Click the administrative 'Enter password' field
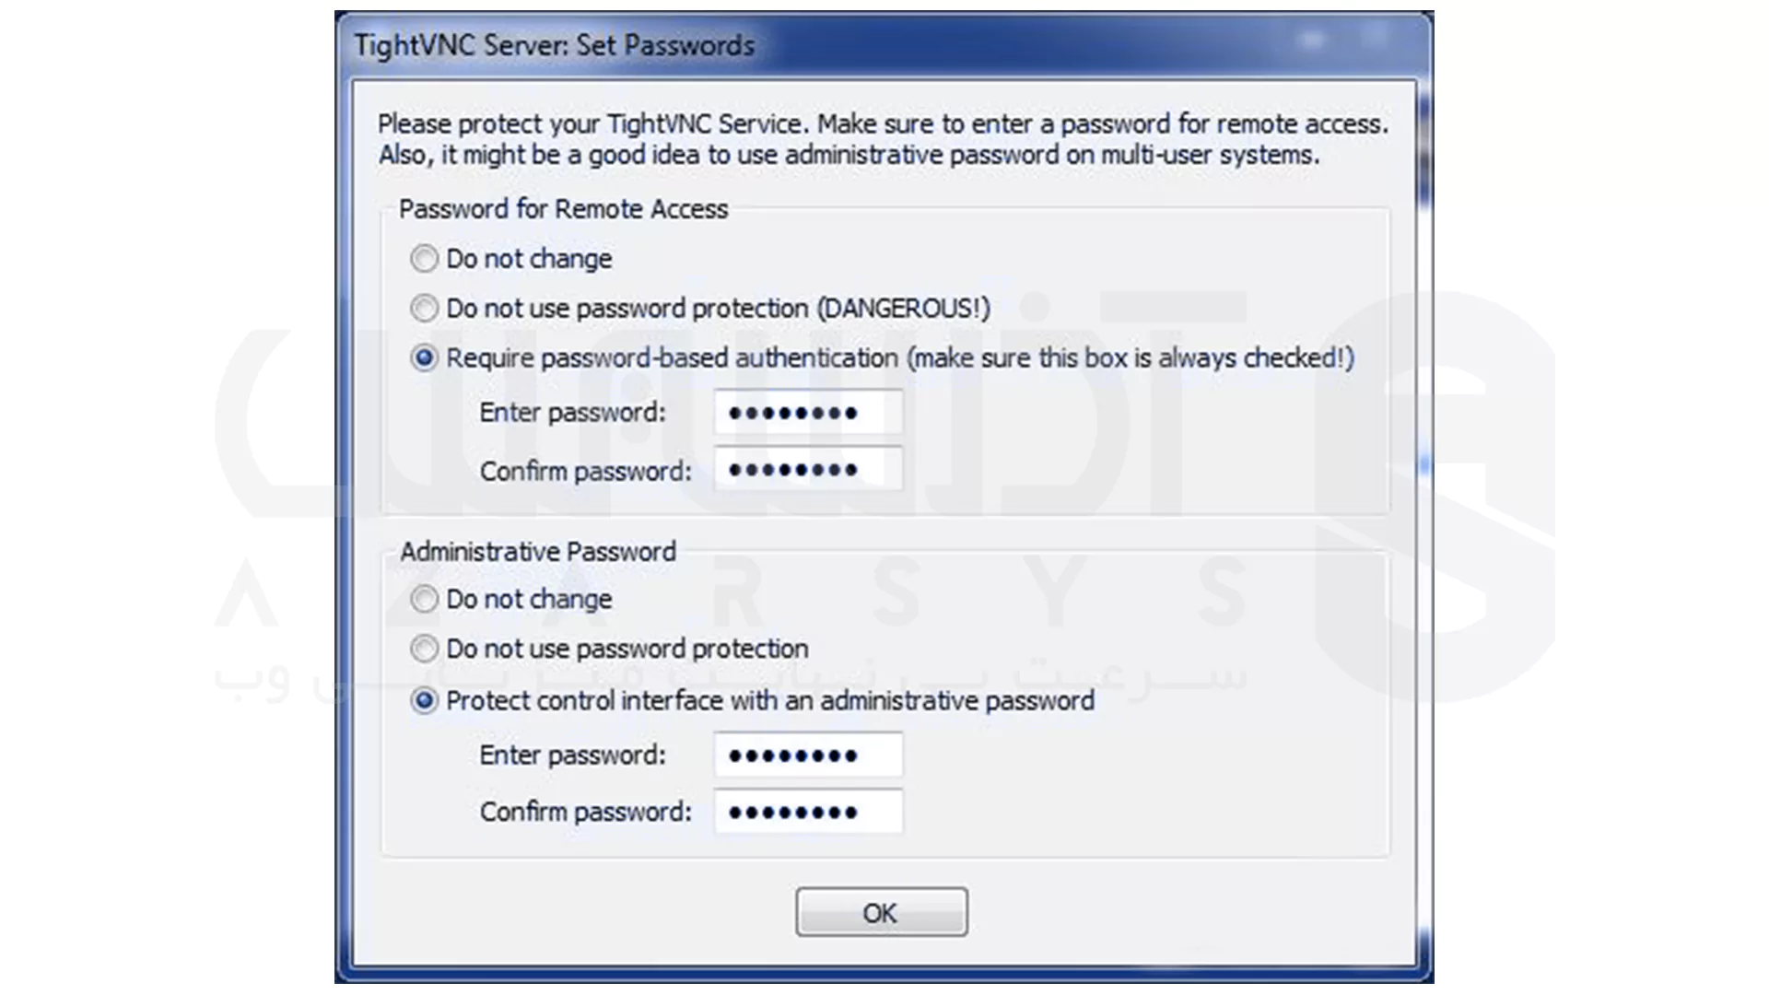The height and width of the screenshot is (995, 1769). (x=808, y=754)
